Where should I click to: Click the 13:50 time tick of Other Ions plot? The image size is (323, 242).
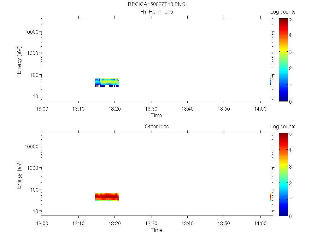click(x=224, y=223)
